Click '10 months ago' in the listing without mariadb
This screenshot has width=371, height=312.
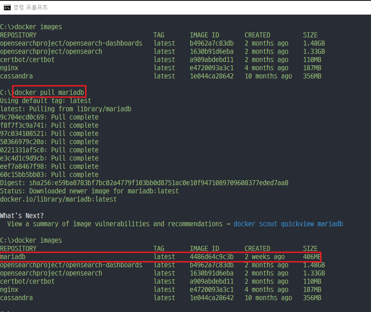pos(268,76)
